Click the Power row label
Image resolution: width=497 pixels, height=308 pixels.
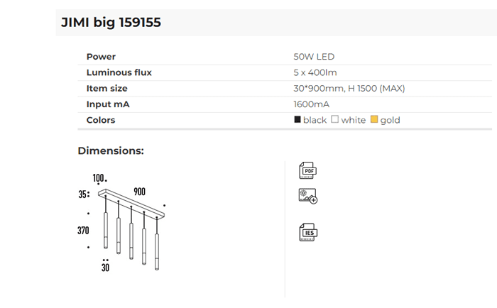[101, 57]
